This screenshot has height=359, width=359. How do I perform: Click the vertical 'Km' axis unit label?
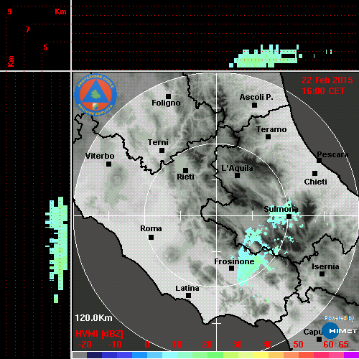pos(11,61)
